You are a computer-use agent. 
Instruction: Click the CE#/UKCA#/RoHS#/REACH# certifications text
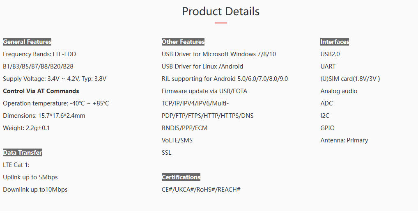click(201, 190)
